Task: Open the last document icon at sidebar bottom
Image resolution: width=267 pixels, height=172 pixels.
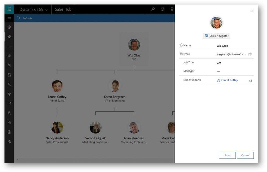Action: 9,141
